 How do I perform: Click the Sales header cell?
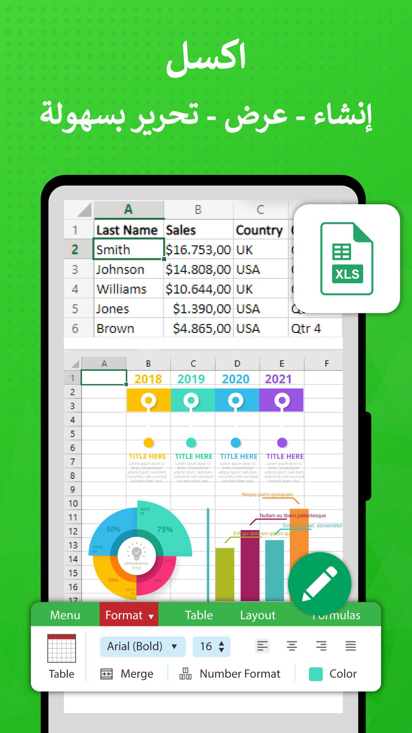198,230
